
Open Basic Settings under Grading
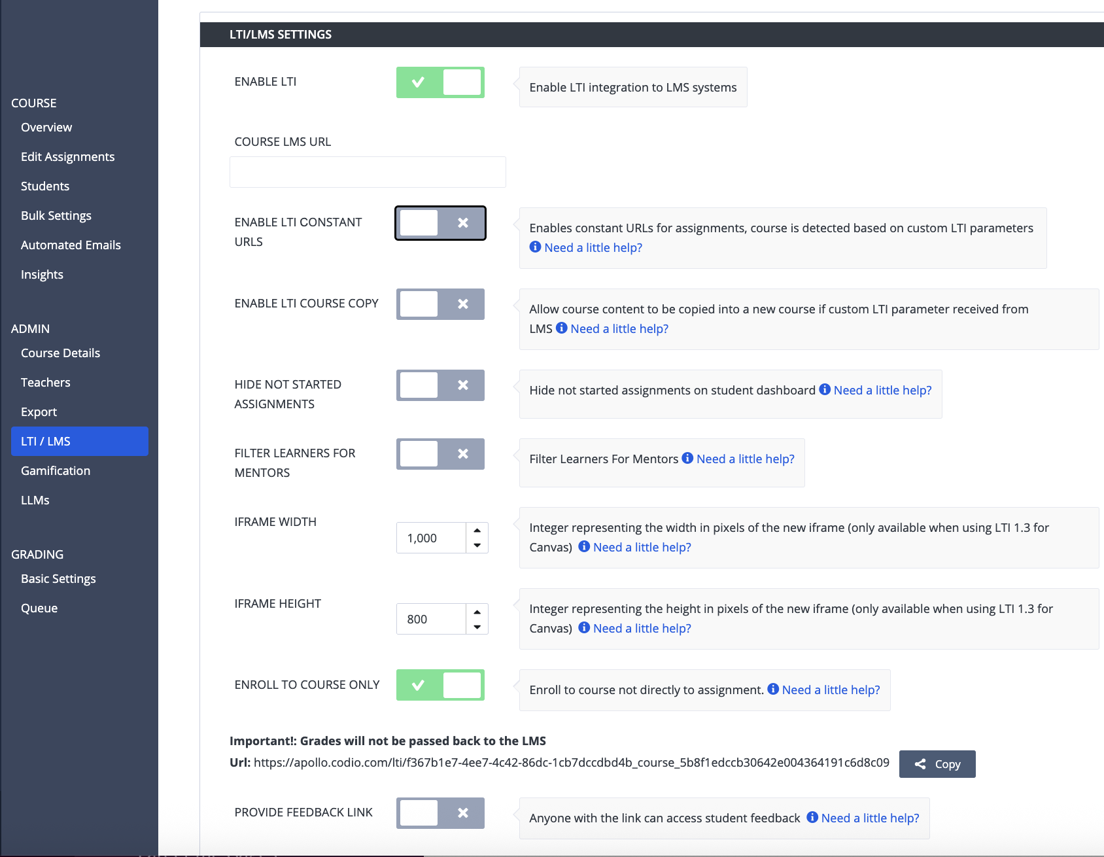(58, 579)
